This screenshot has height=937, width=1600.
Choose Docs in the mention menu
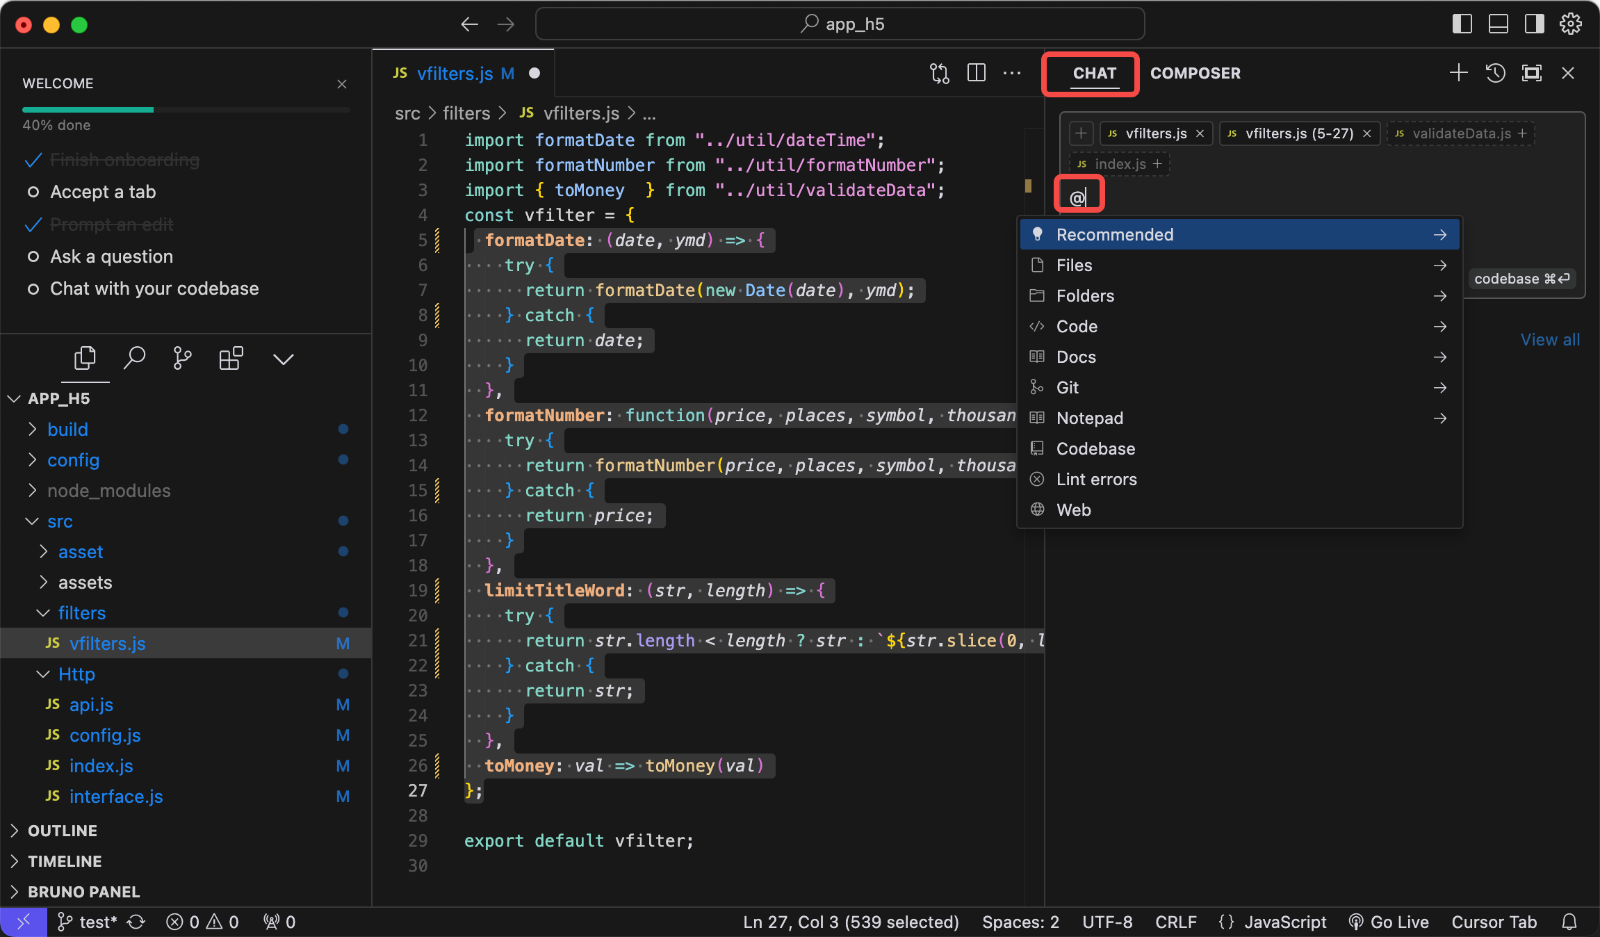(x=1239, y=357)
